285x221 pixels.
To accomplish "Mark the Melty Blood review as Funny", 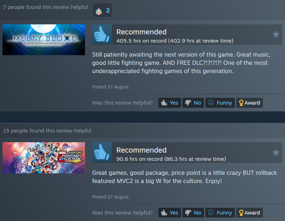I will coord(220,103).
